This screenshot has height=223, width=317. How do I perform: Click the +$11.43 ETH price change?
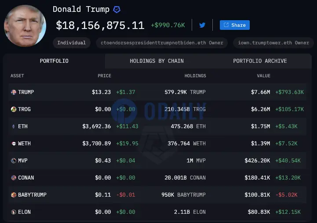pyautogui.click(x=127, y=126)
